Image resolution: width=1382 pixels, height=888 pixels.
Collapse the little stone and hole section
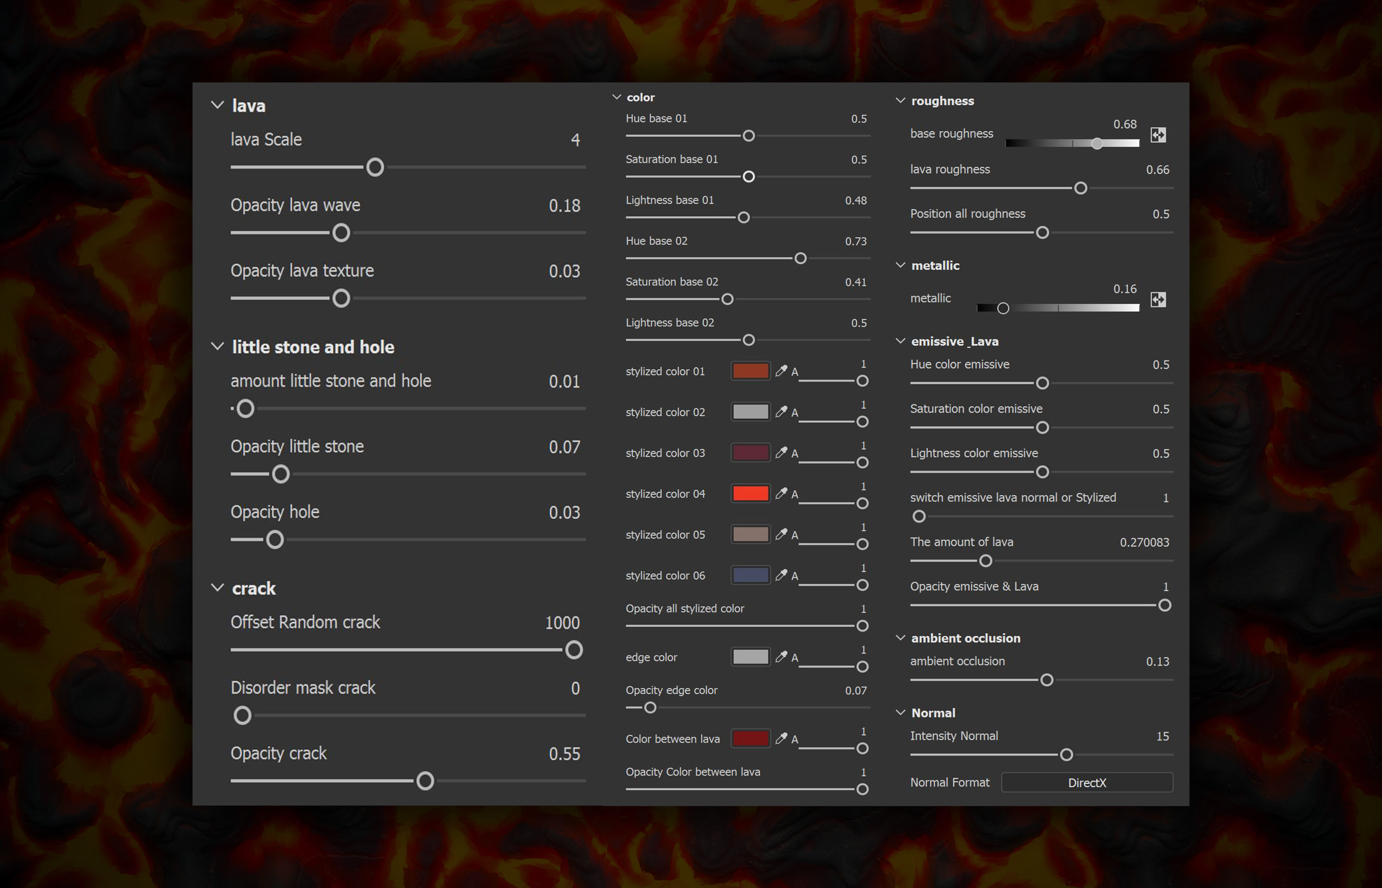point(218,346)
